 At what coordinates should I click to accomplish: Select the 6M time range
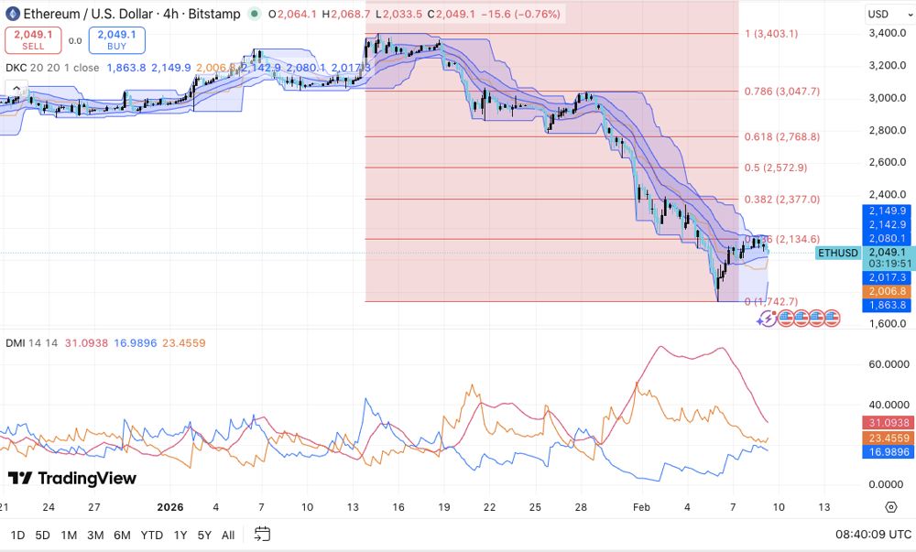[122, 535]
